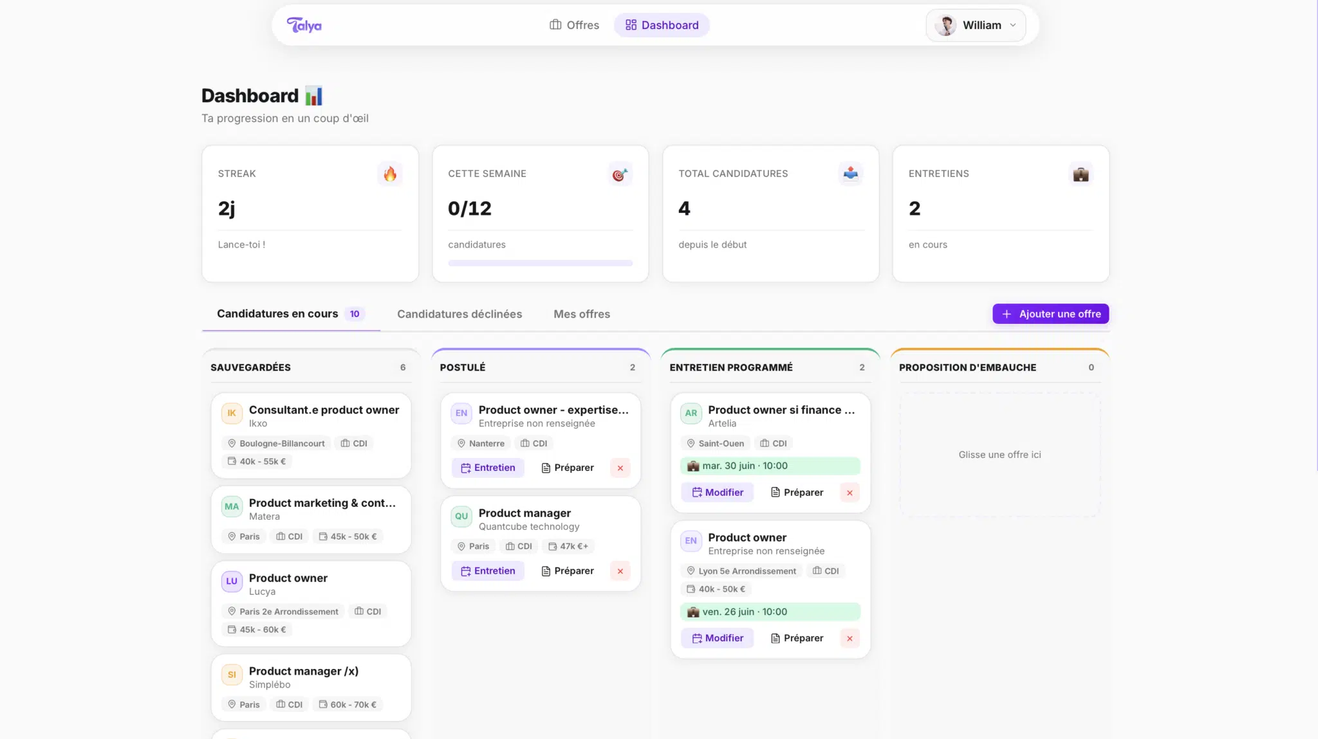Click the AR company badge
This screenshot has height=739, width=1318.
[691, 413]
